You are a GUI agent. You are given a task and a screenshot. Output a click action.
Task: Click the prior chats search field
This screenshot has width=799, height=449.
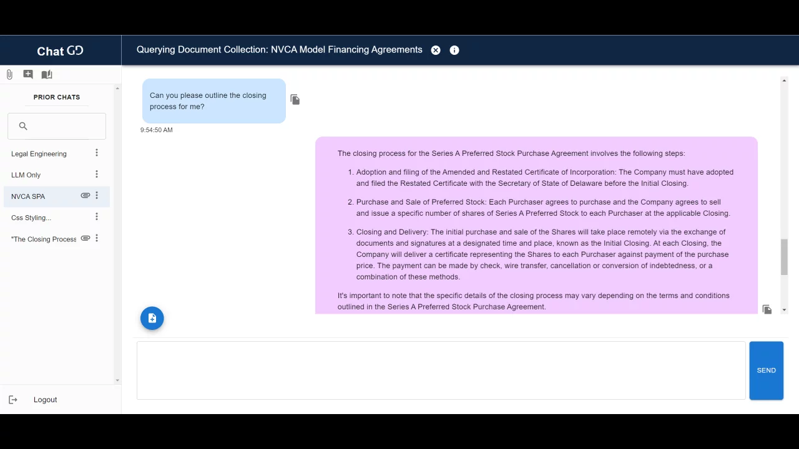tap(57, 126)
